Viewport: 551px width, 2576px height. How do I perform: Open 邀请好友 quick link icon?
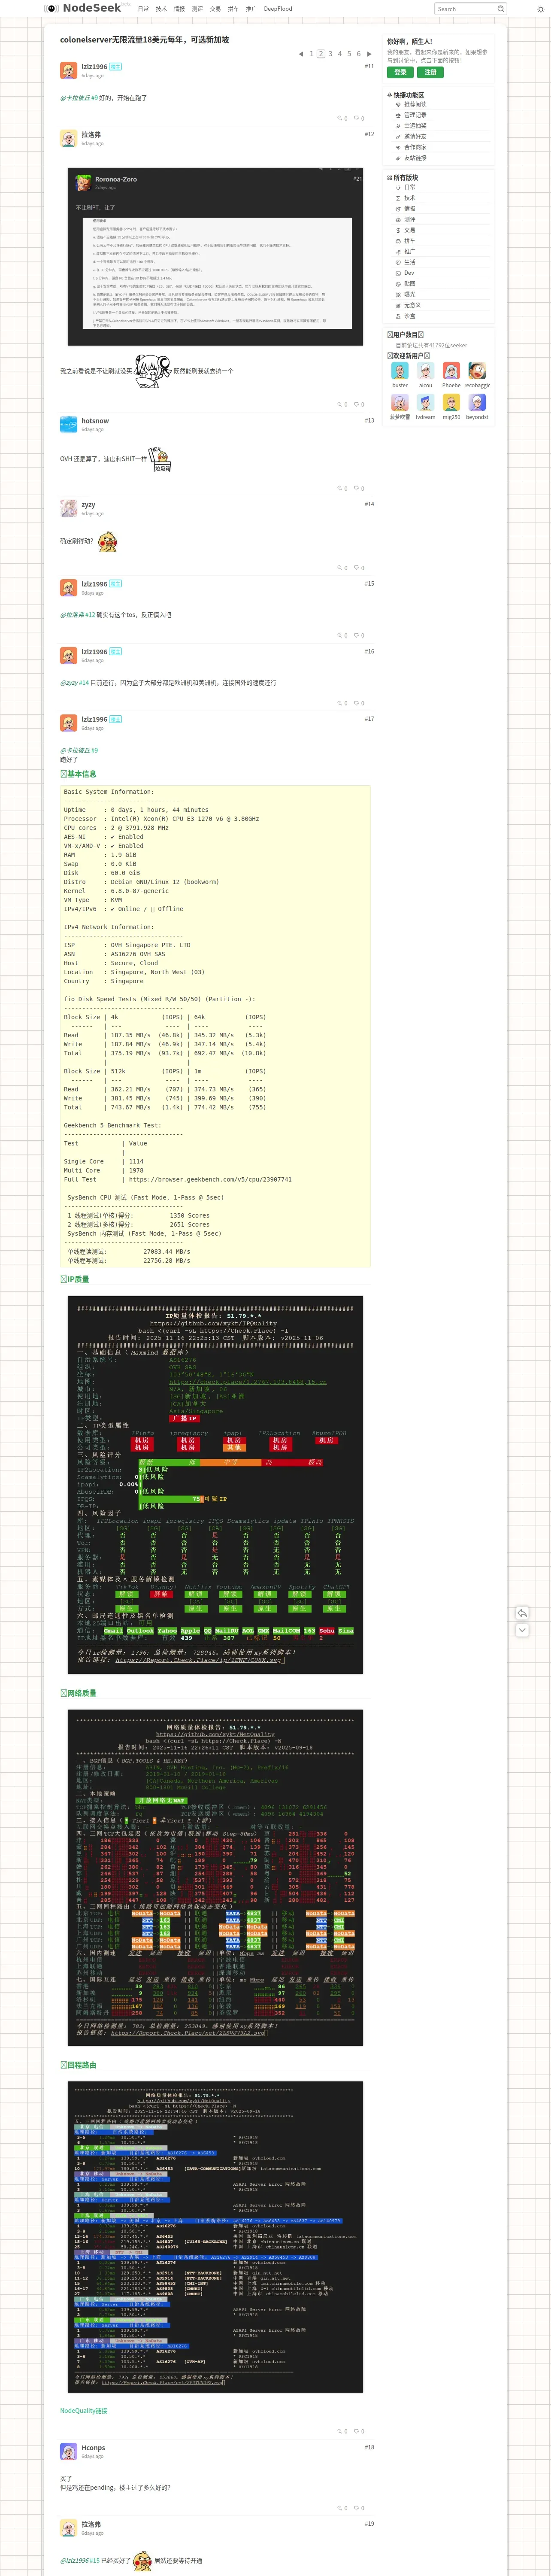(398, 136)
